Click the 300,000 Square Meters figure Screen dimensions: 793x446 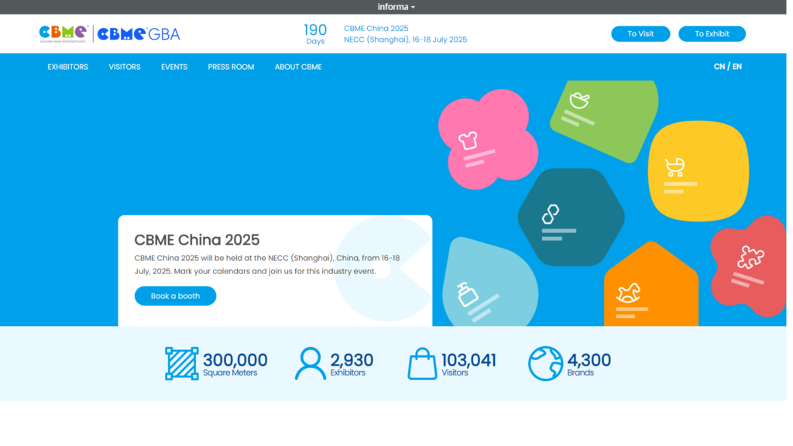click(235, 364)
